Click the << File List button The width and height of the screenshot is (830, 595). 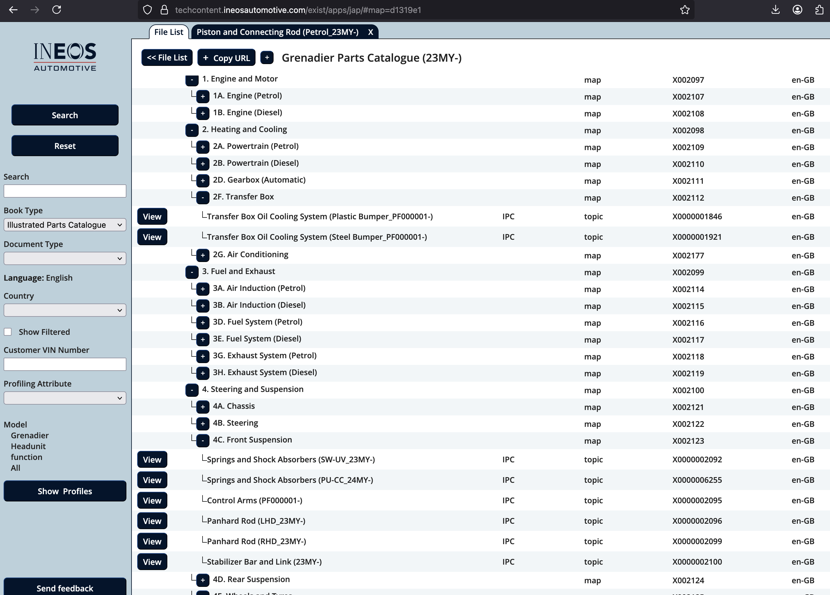pyautogui.click(x=167, y=57)
